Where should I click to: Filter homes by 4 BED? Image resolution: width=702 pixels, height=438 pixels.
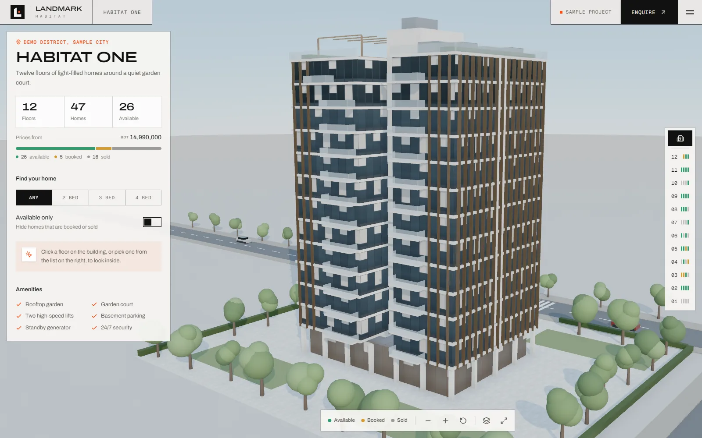pyautogui.click(x=143, y=198)
